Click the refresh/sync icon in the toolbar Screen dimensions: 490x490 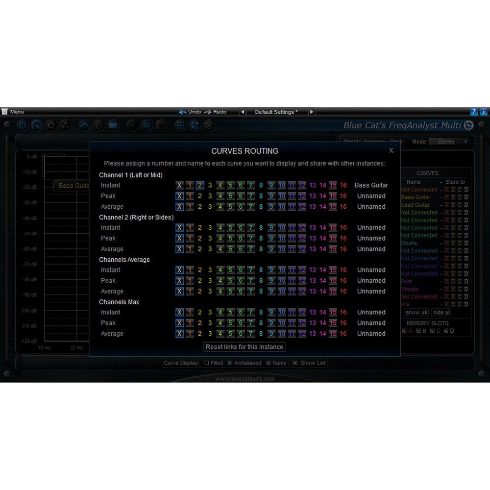(195, 125)
